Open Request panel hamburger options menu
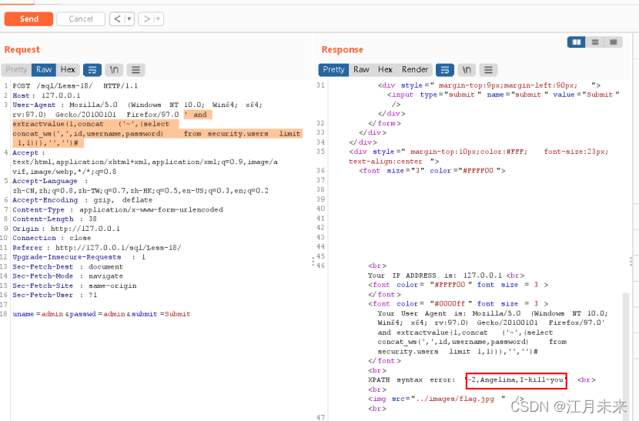639x421 pixels. coord(135,70)
